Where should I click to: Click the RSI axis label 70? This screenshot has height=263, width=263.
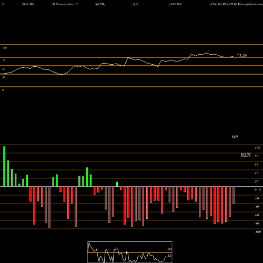[4, 60]
